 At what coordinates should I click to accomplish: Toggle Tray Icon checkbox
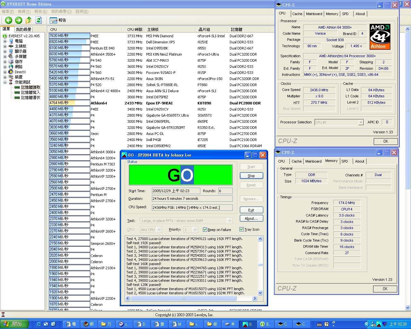click(241, 229)
